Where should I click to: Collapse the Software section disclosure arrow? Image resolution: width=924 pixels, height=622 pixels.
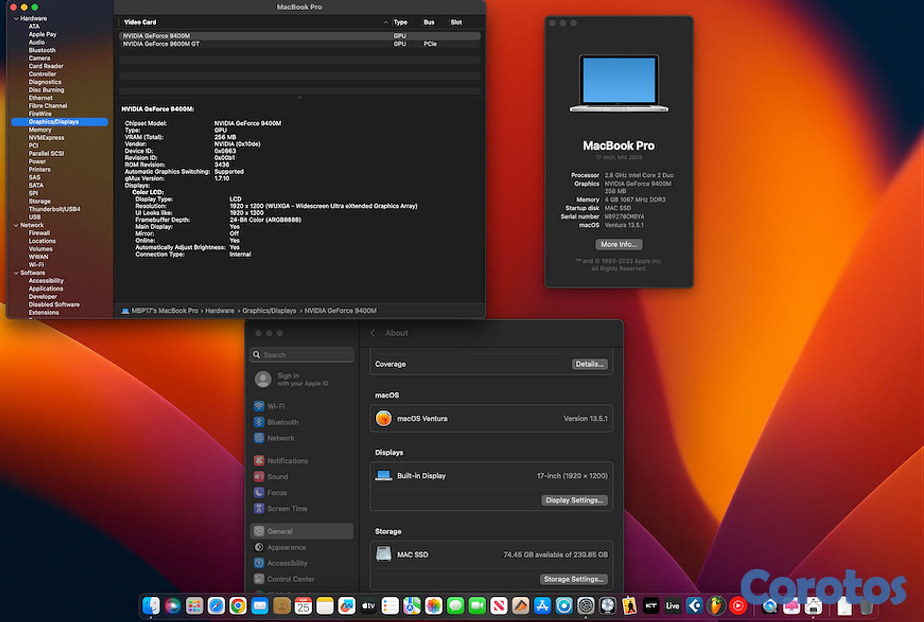pyautogui.click(x=16, y=273)
